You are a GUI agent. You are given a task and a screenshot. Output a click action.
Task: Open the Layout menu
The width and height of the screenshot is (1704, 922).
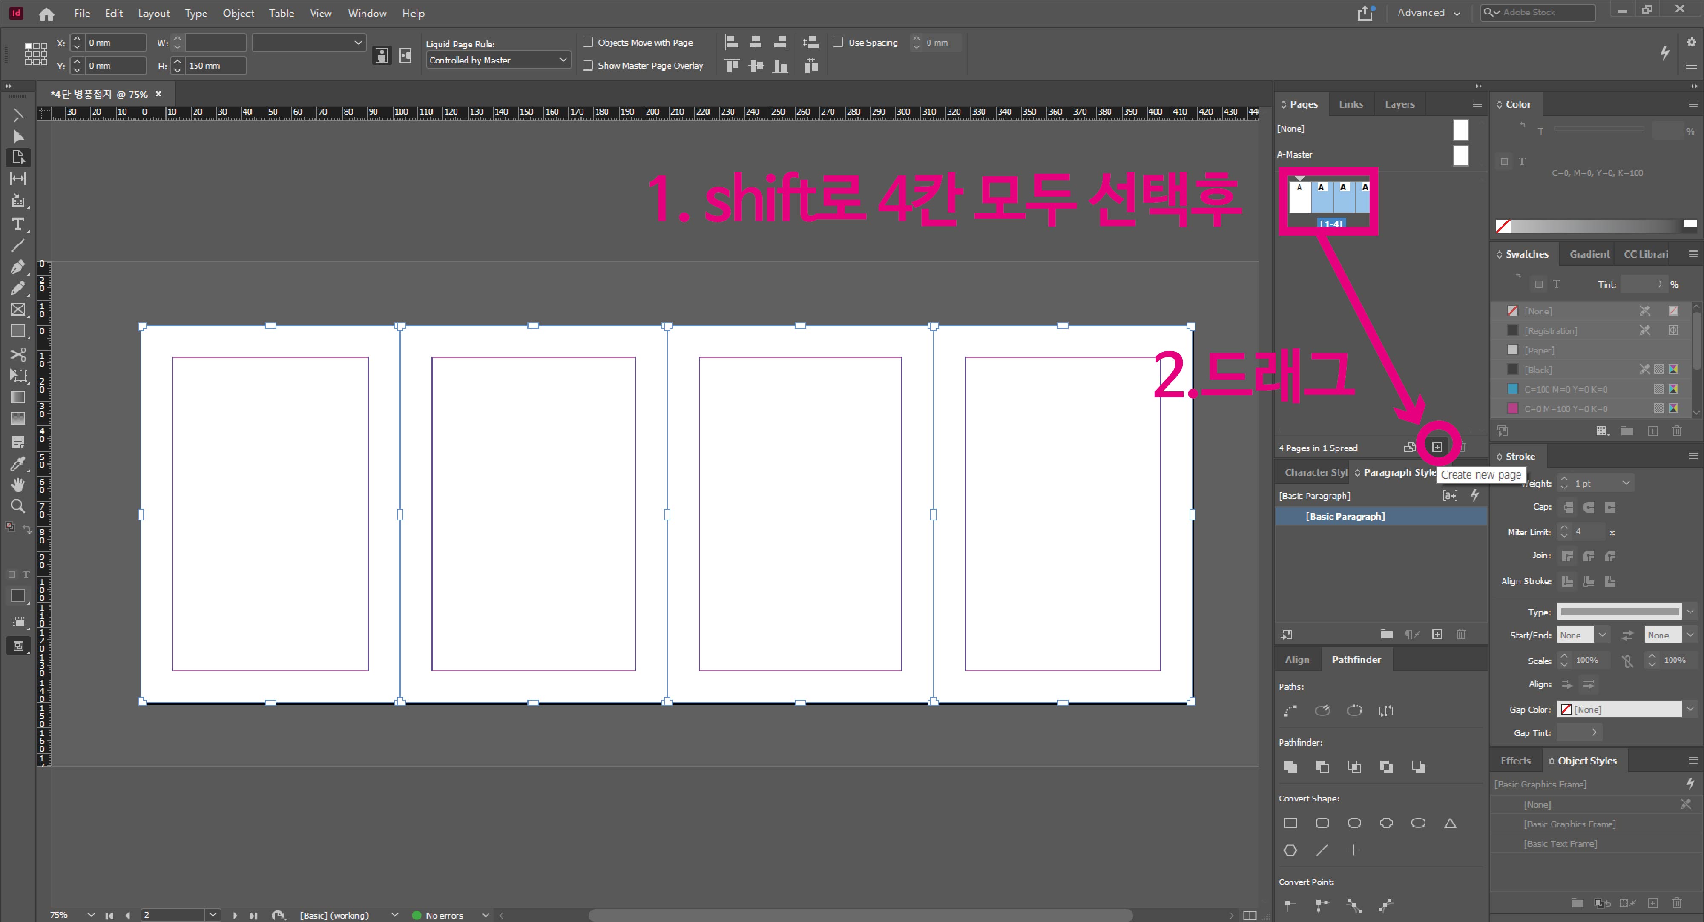(153, 13)
